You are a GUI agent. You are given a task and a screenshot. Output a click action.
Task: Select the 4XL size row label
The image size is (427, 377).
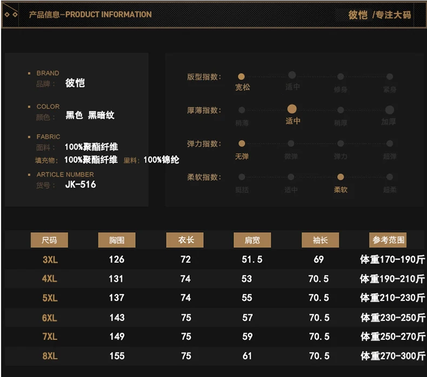pyautogui.click(x=50, y=279)
